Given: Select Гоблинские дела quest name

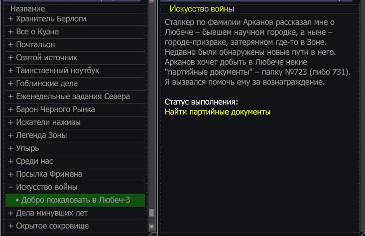Looking at the screenshot, I should coord(47,84).
